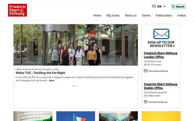Open the EN language dropdown arrow
Screen dimensions: 194x121
(164, 6)
